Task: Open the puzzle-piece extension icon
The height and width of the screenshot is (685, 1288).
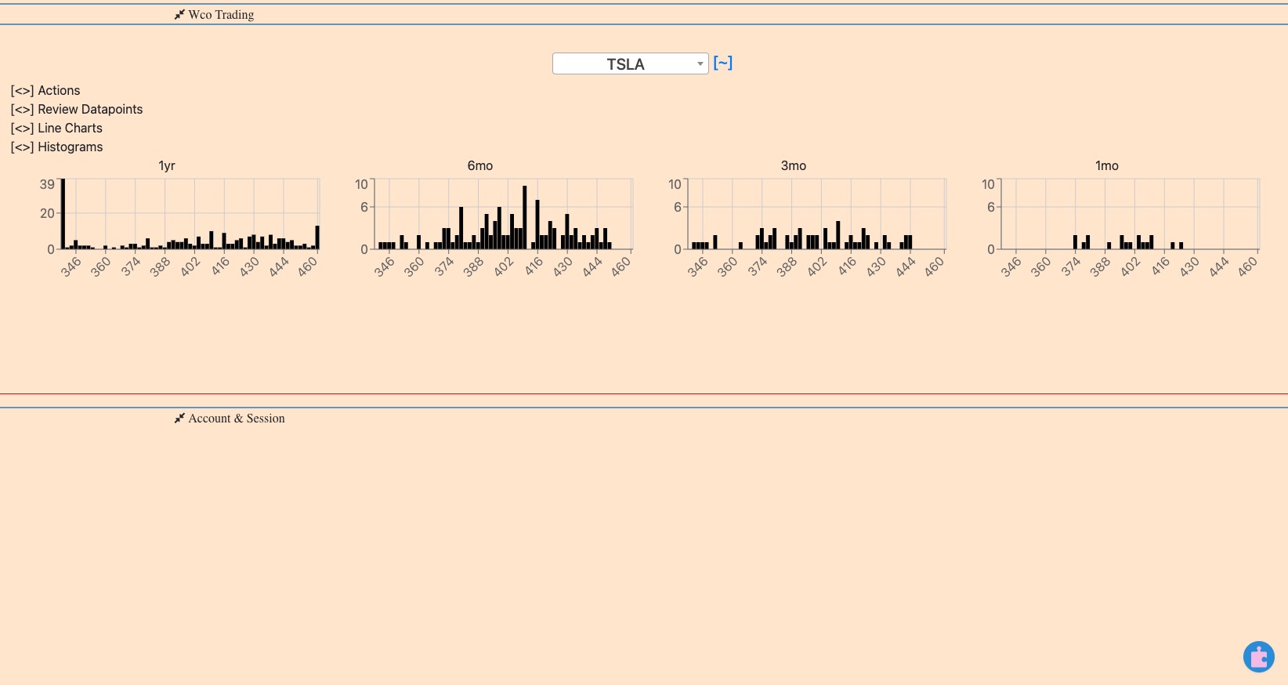Action: 1259,657
